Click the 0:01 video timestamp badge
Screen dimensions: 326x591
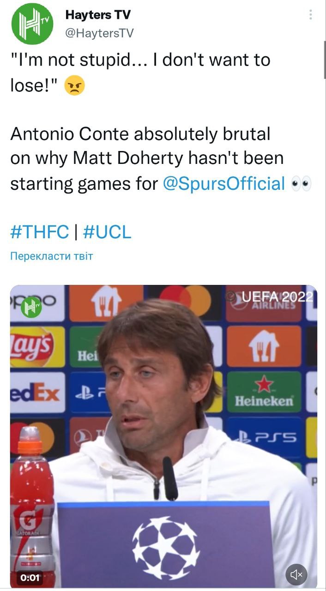30,577
